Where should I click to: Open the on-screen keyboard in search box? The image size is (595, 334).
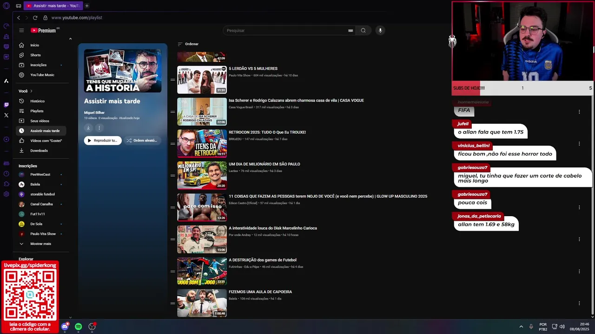click(x=350, y=31)
